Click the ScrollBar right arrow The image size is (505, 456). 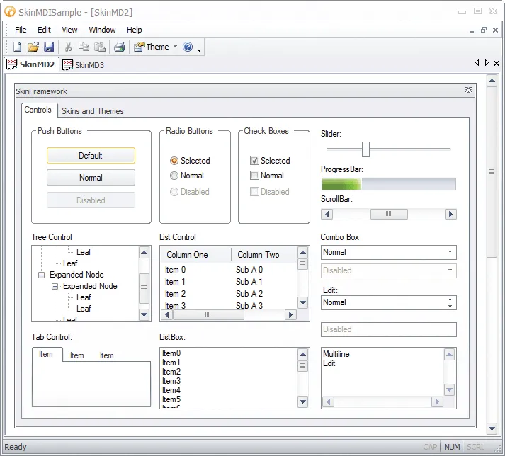pyautogui.click(x=450, y=214)
